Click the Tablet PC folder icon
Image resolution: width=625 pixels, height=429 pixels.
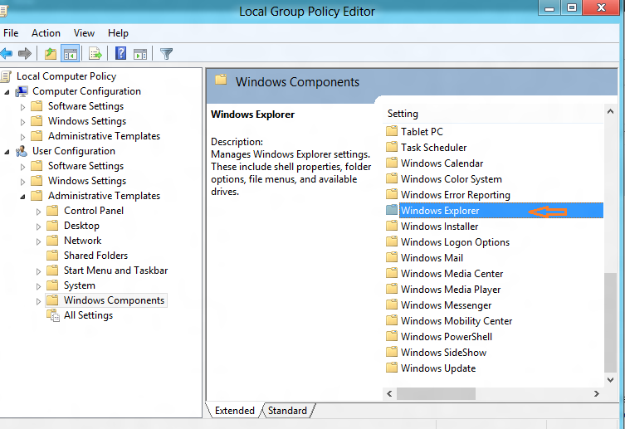coord(392,131)
